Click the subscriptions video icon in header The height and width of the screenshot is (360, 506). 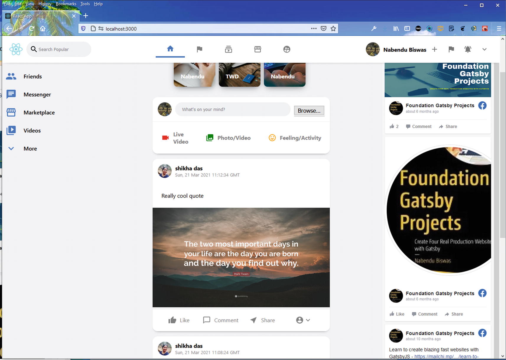228,49
